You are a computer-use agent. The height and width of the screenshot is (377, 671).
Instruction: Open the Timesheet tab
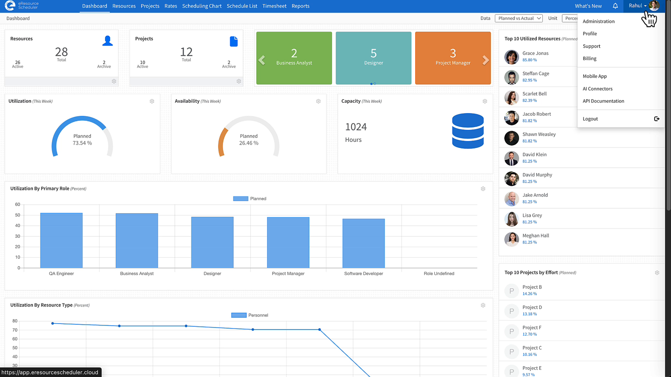[274, 6]
